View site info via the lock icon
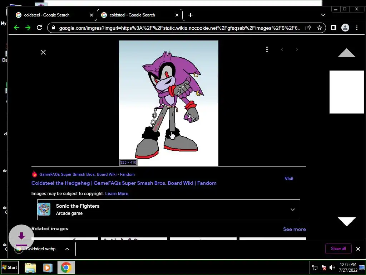This screenshot has width=366, height=275. 54,28
